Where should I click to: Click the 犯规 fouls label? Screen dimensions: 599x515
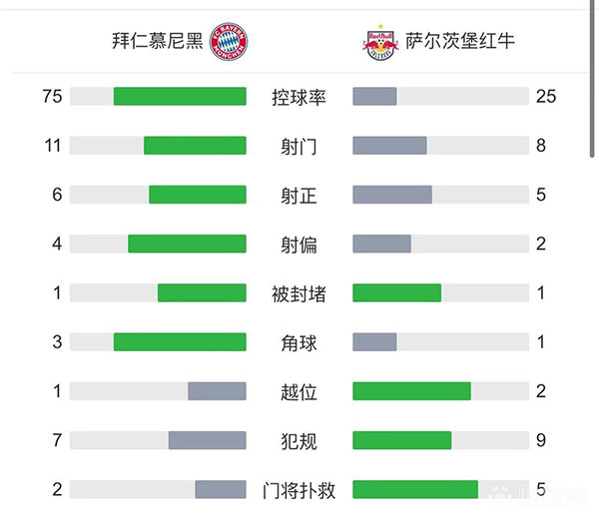[299, 440]
